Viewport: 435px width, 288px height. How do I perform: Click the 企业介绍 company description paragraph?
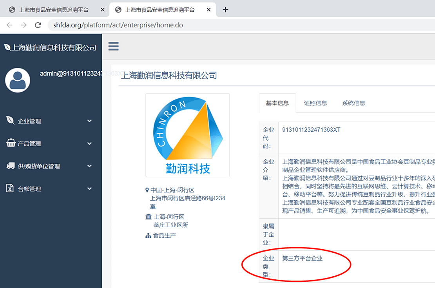(359, 186)
